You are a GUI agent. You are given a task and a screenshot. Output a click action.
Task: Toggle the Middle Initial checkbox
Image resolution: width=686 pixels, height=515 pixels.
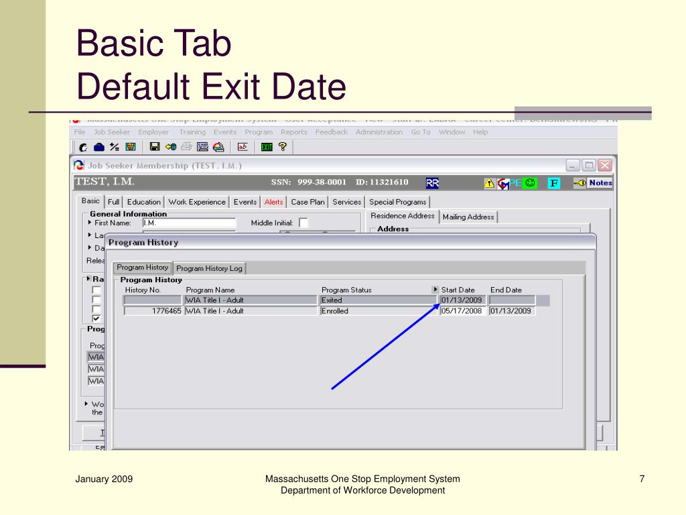coord(303,223)
